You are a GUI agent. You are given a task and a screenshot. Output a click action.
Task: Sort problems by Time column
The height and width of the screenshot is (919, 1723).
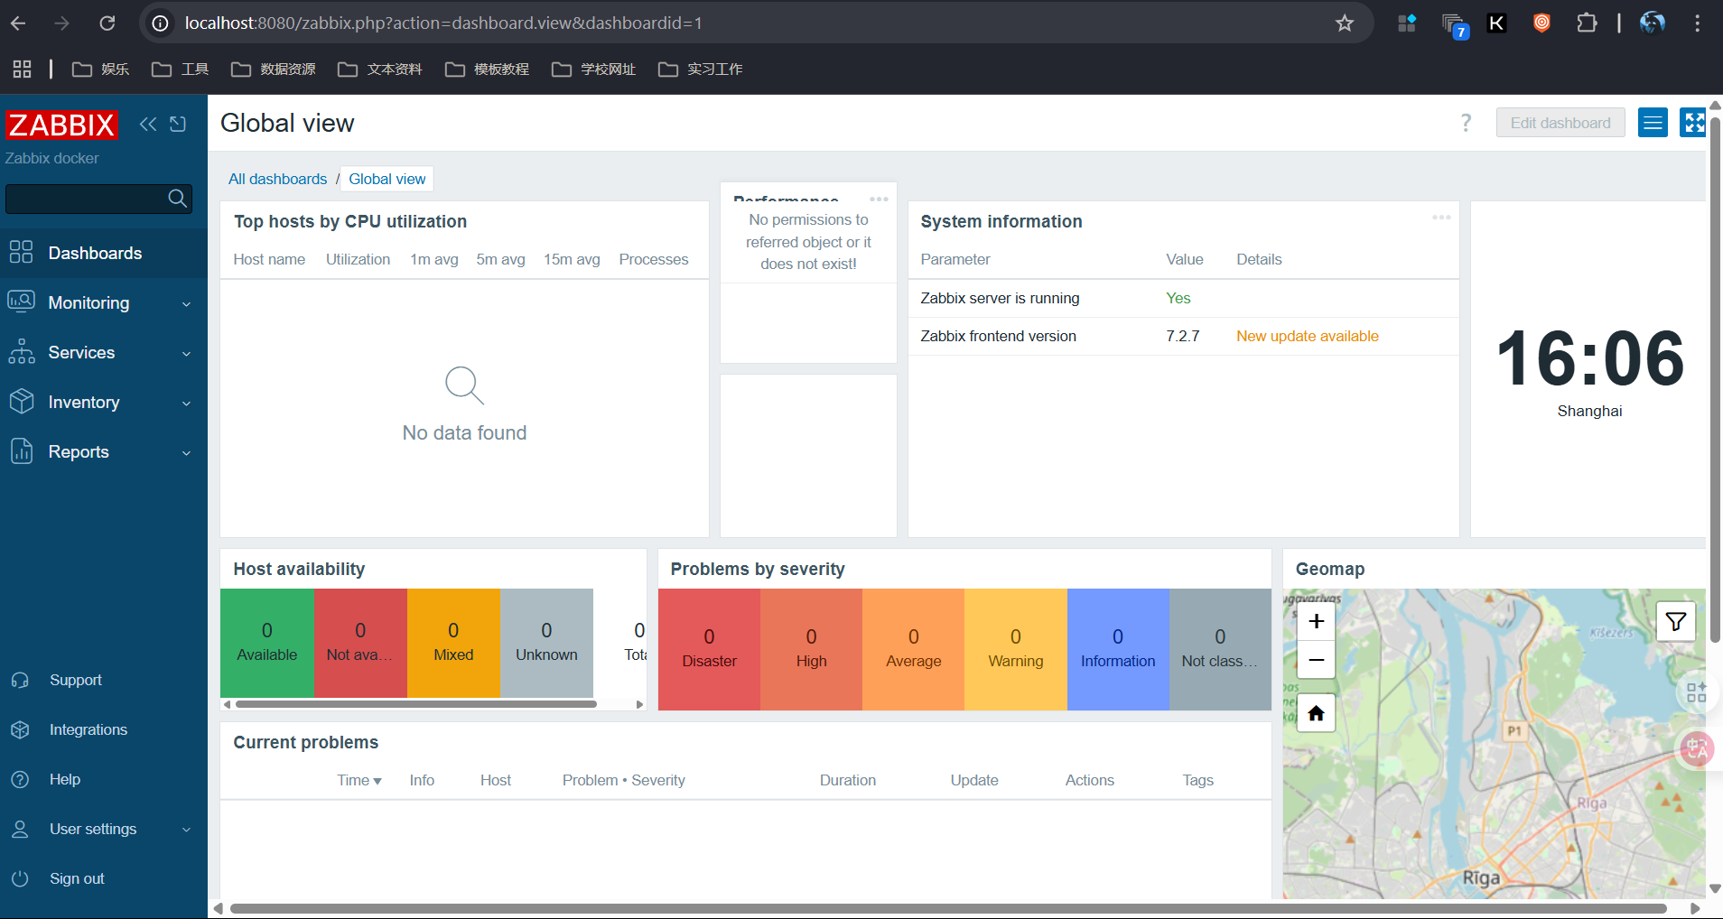tap(359, 780)
